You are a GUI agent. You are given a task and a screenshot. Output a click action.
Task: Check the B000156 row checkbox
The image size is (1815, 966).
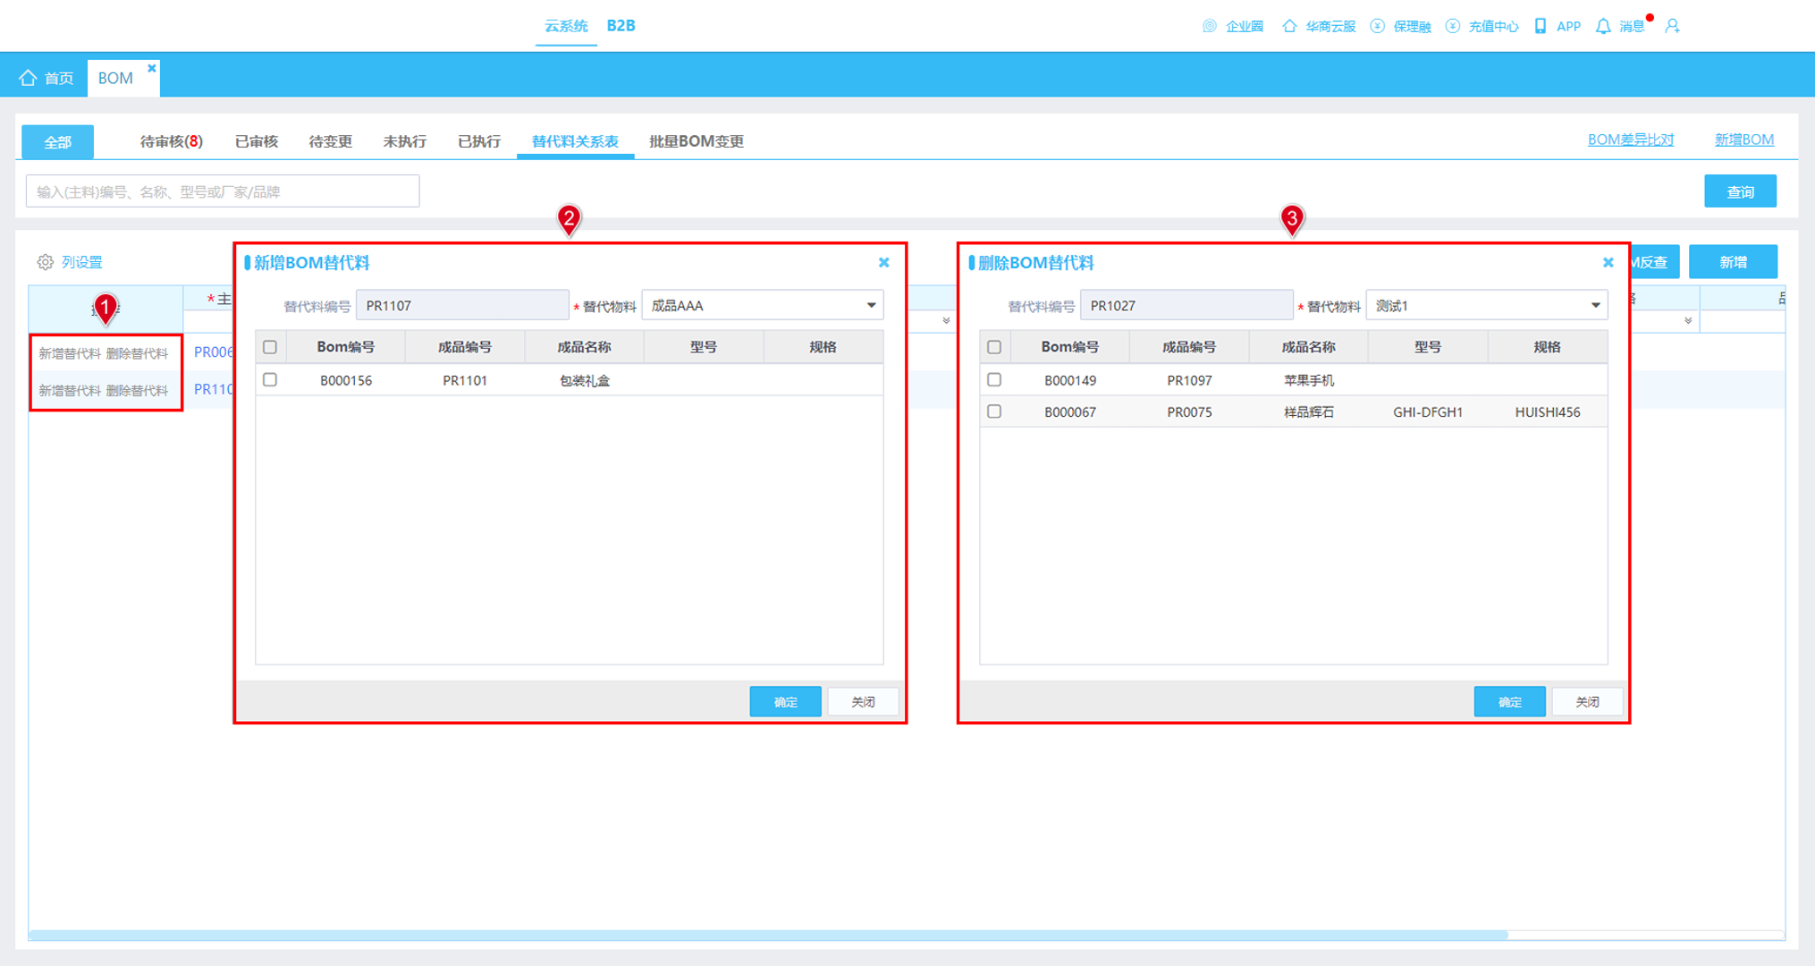270,380
